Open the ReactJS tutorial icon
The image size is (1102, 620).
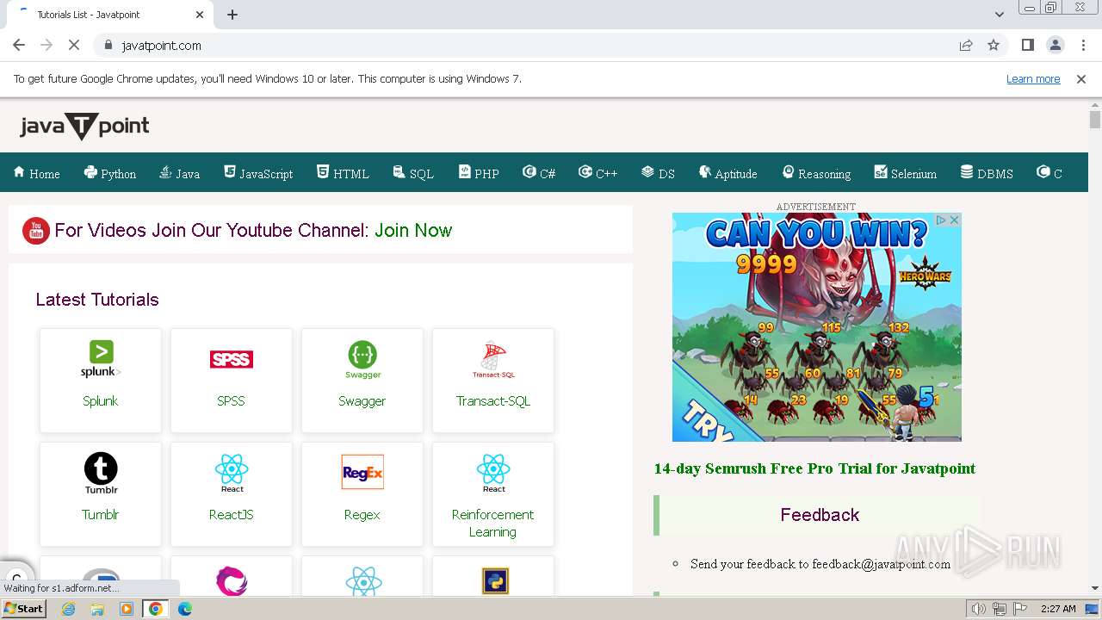pyautogui.click(x=232, y=473)
